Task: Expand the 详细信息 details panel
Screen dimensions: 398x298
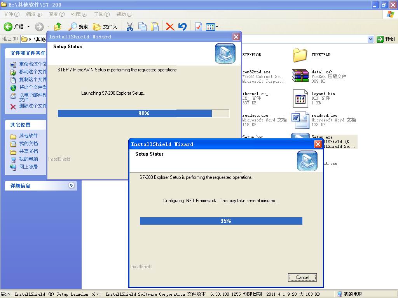Action: click(x=71, y=185)
